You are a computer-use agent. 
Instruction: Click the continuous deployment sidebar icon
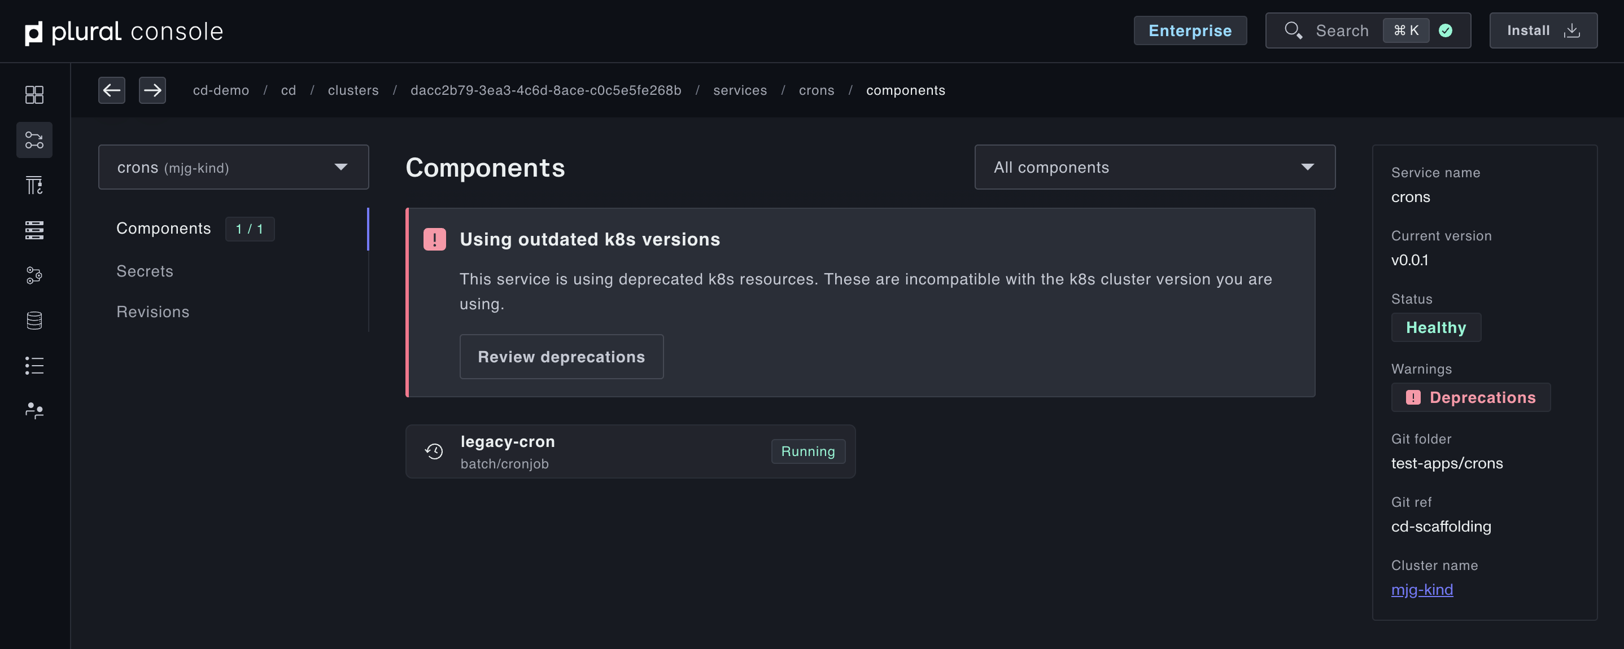point(34,140)
